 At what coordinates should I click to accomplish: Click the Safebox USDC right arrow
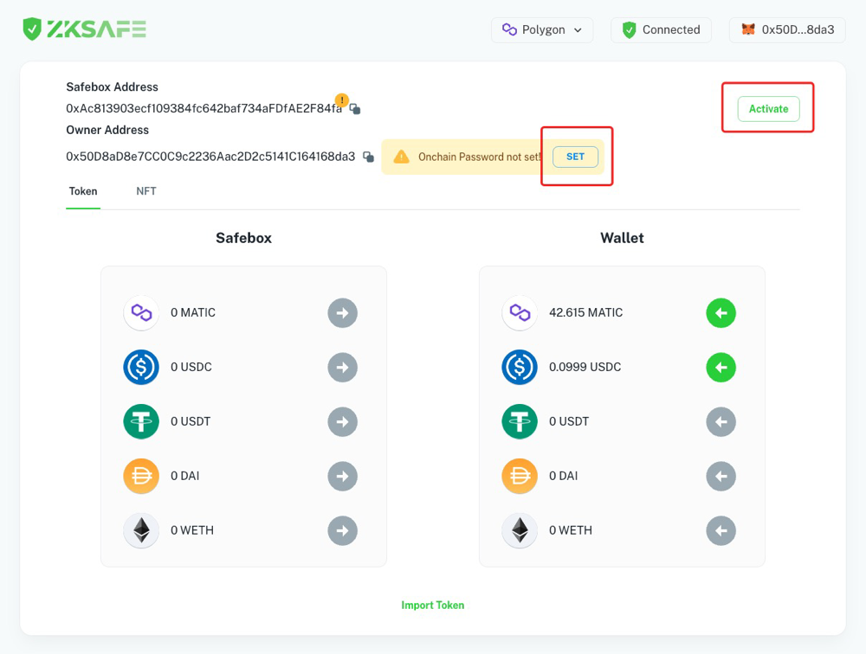[x=342, y=368]
